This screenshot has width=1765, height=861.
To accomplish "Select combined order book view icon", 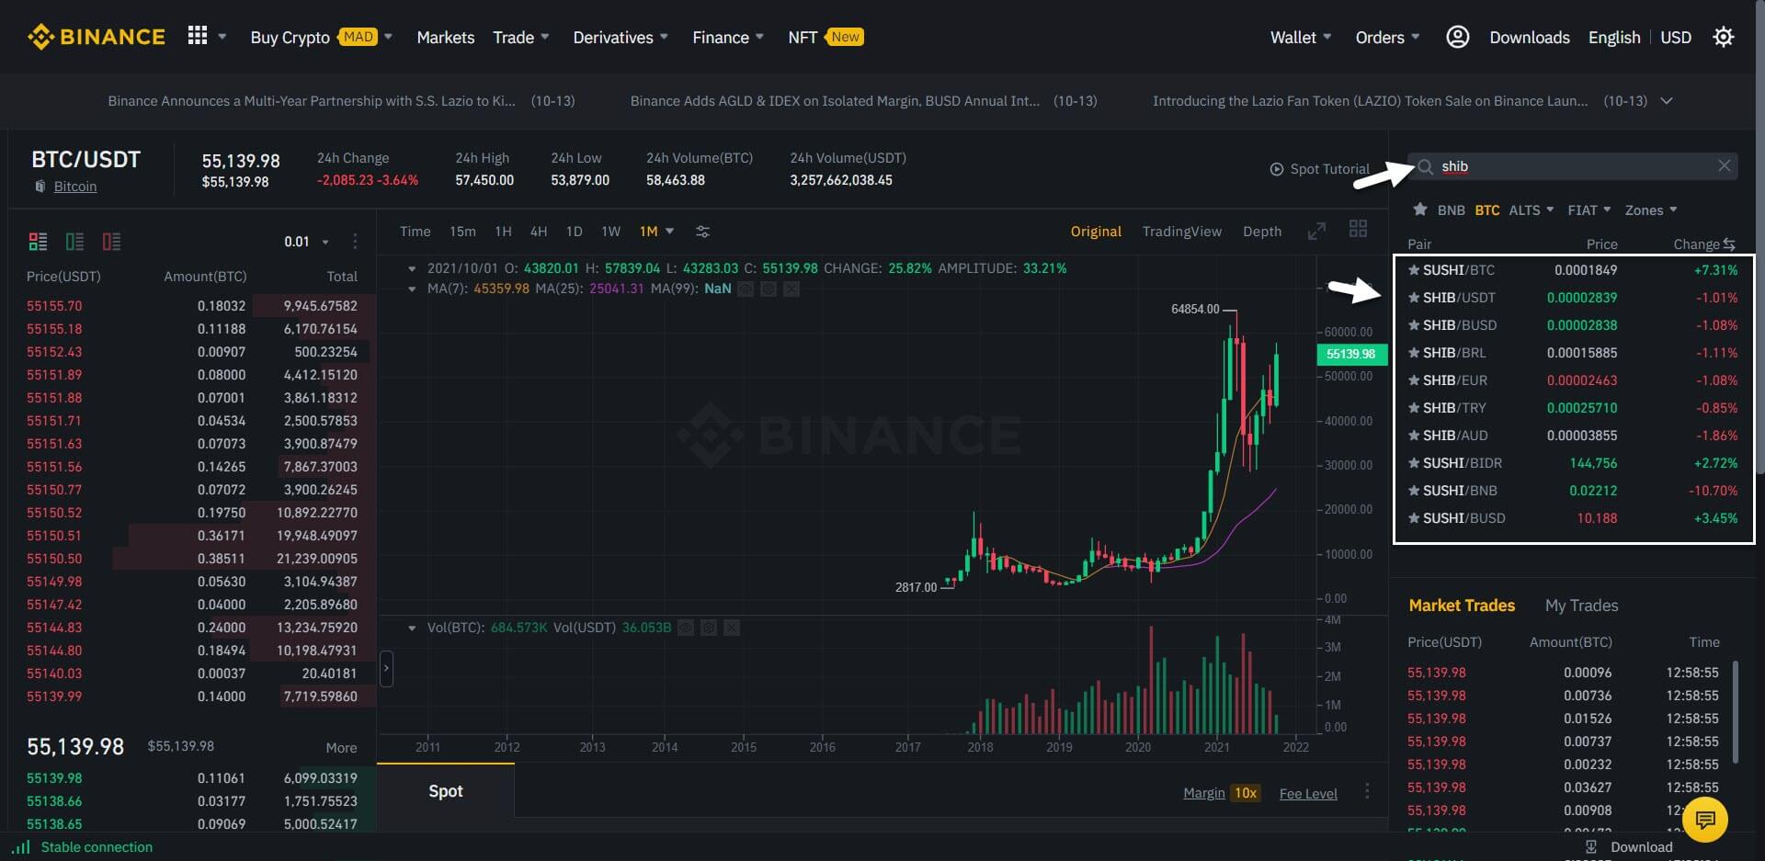I will tap(38, 242).
